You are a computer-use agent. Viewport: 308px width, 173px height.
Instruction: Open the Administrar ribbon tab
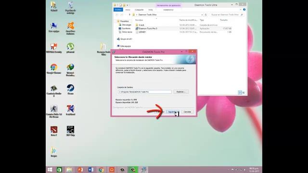click(x=168, y=10)
